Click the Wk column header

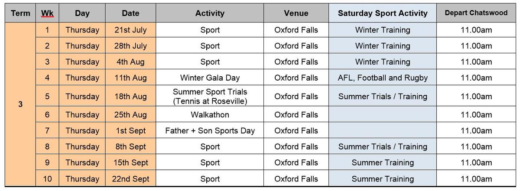47,13
